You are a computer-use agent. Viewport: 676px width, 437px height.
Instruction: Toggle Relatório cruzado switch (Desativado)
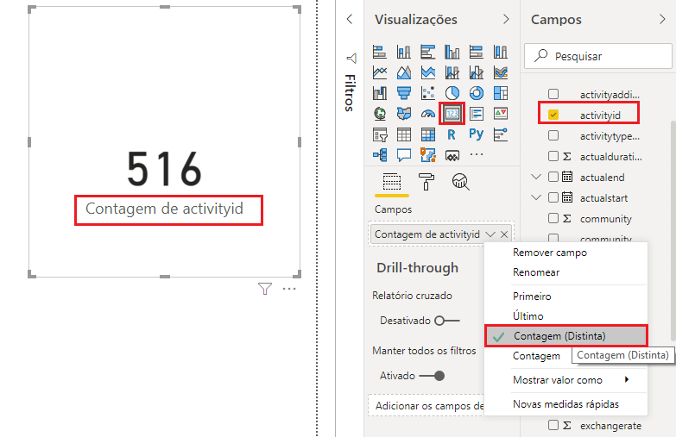click(x=447, y=321)
